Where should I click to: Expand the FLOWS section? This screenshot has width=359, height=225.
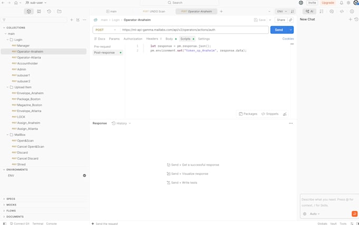coord(4,211)
